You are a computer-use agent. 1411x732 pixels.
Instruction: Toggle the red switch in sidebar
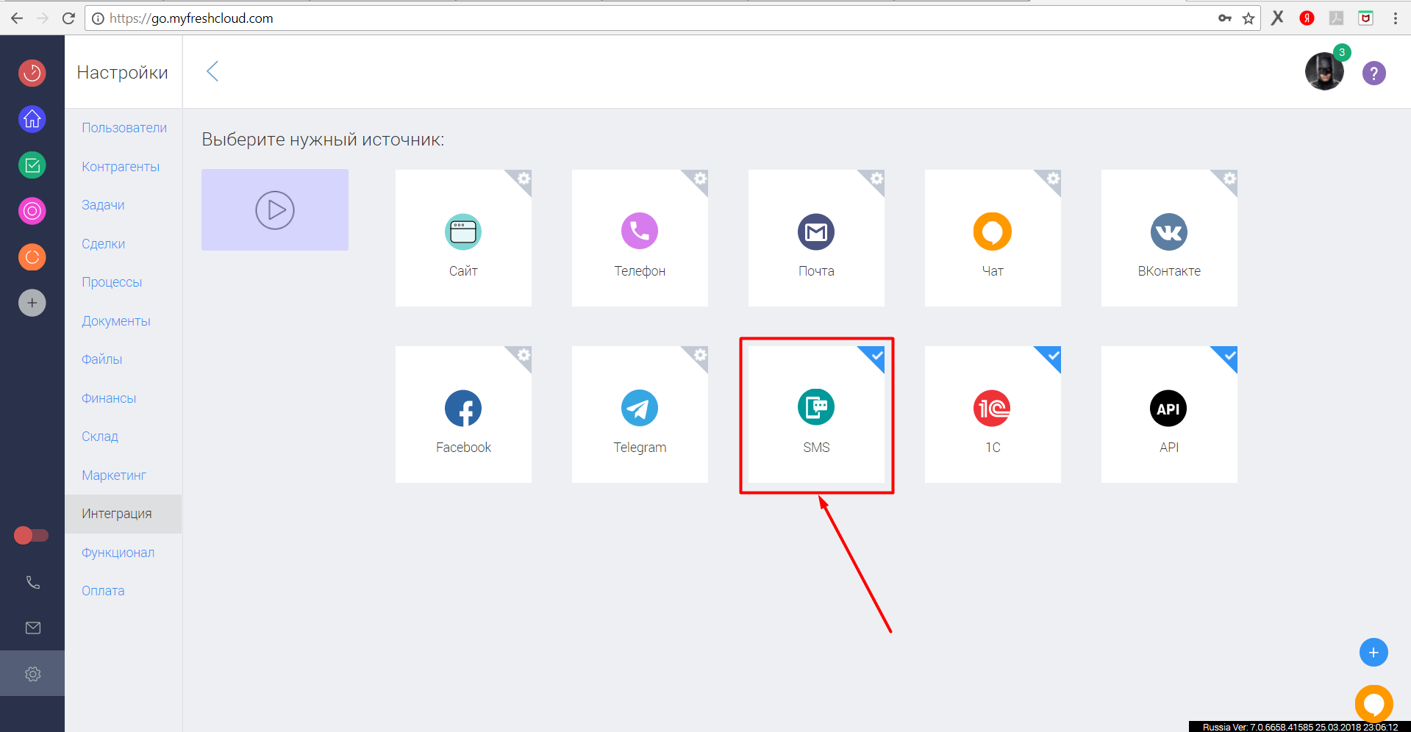pos(32,535)
